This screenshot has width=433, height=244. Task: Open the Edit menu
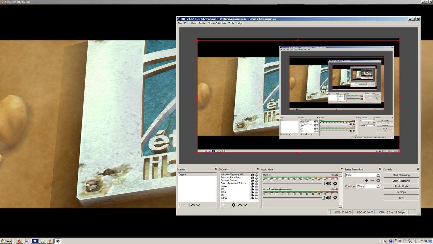coord(186,23)
